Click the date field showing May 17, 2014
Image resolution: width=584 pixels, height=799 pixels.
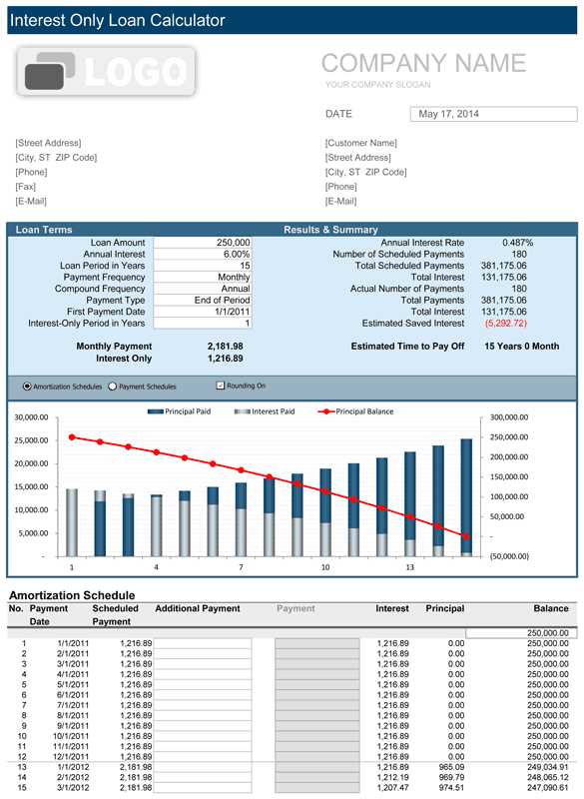point(493,114)
